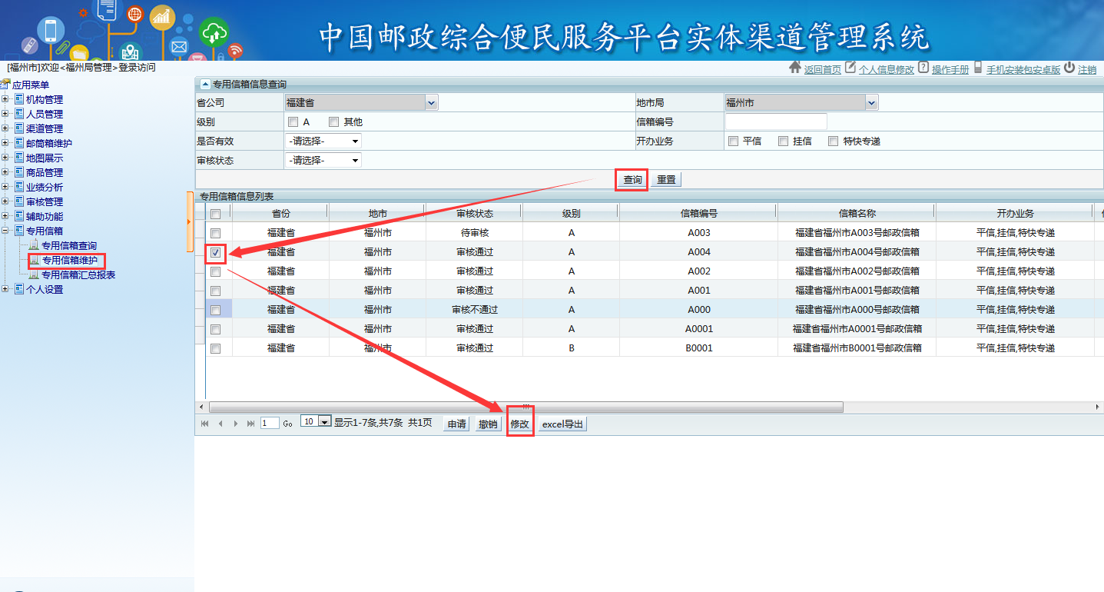Enable the 平信 business checkbox
This screenshot has width=1104, height=592.
pyautogui.click(x=733, y=141)
